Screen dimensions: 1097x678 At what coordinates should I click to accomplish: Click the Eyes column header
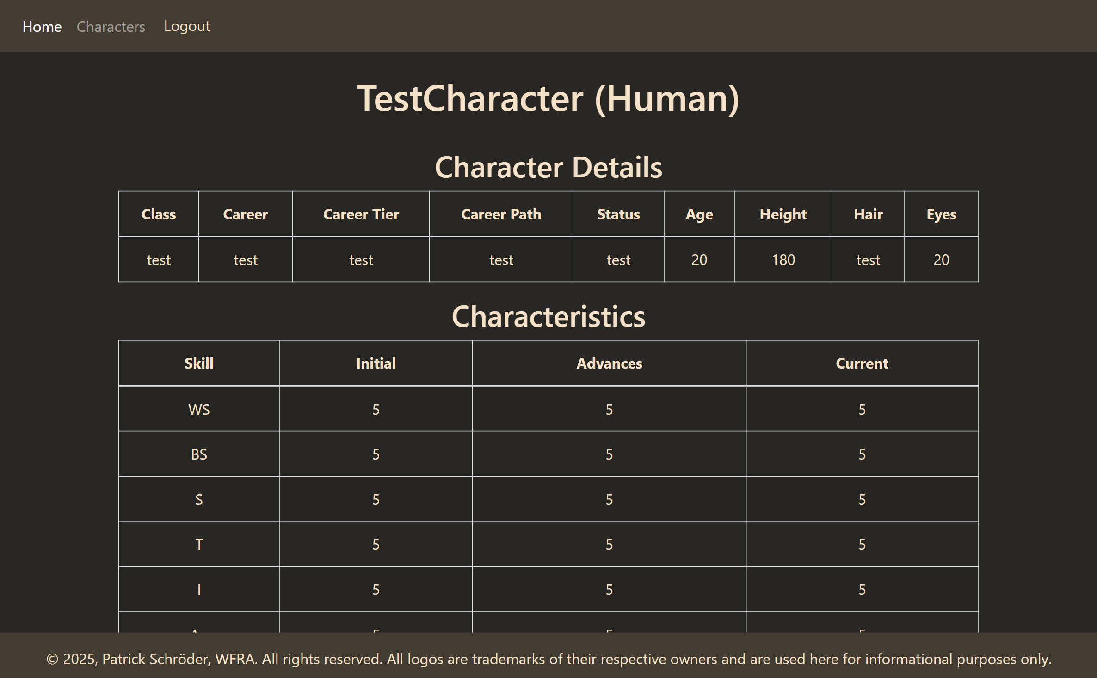click(x=942, y=214)
